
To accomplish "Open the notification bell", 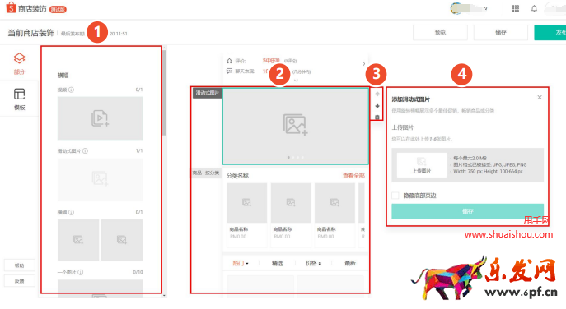I will [534, 8].
